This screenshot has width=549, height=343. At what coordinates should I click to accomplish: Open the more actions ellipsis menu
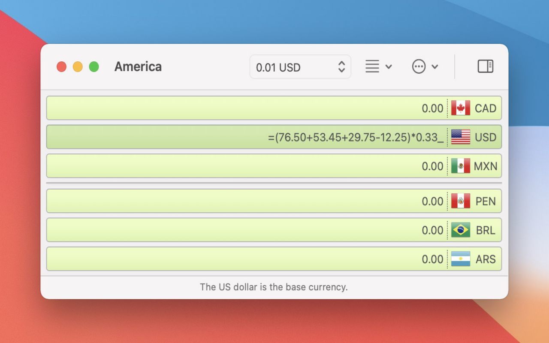425,66
